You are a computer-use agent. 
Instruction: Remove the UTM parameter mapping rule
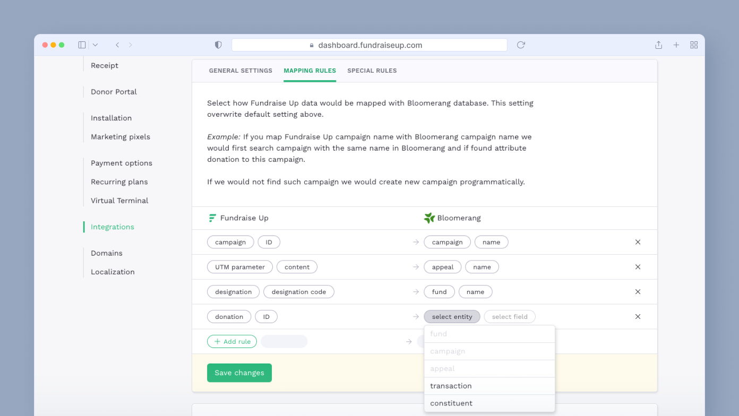[x=638, y=267]
